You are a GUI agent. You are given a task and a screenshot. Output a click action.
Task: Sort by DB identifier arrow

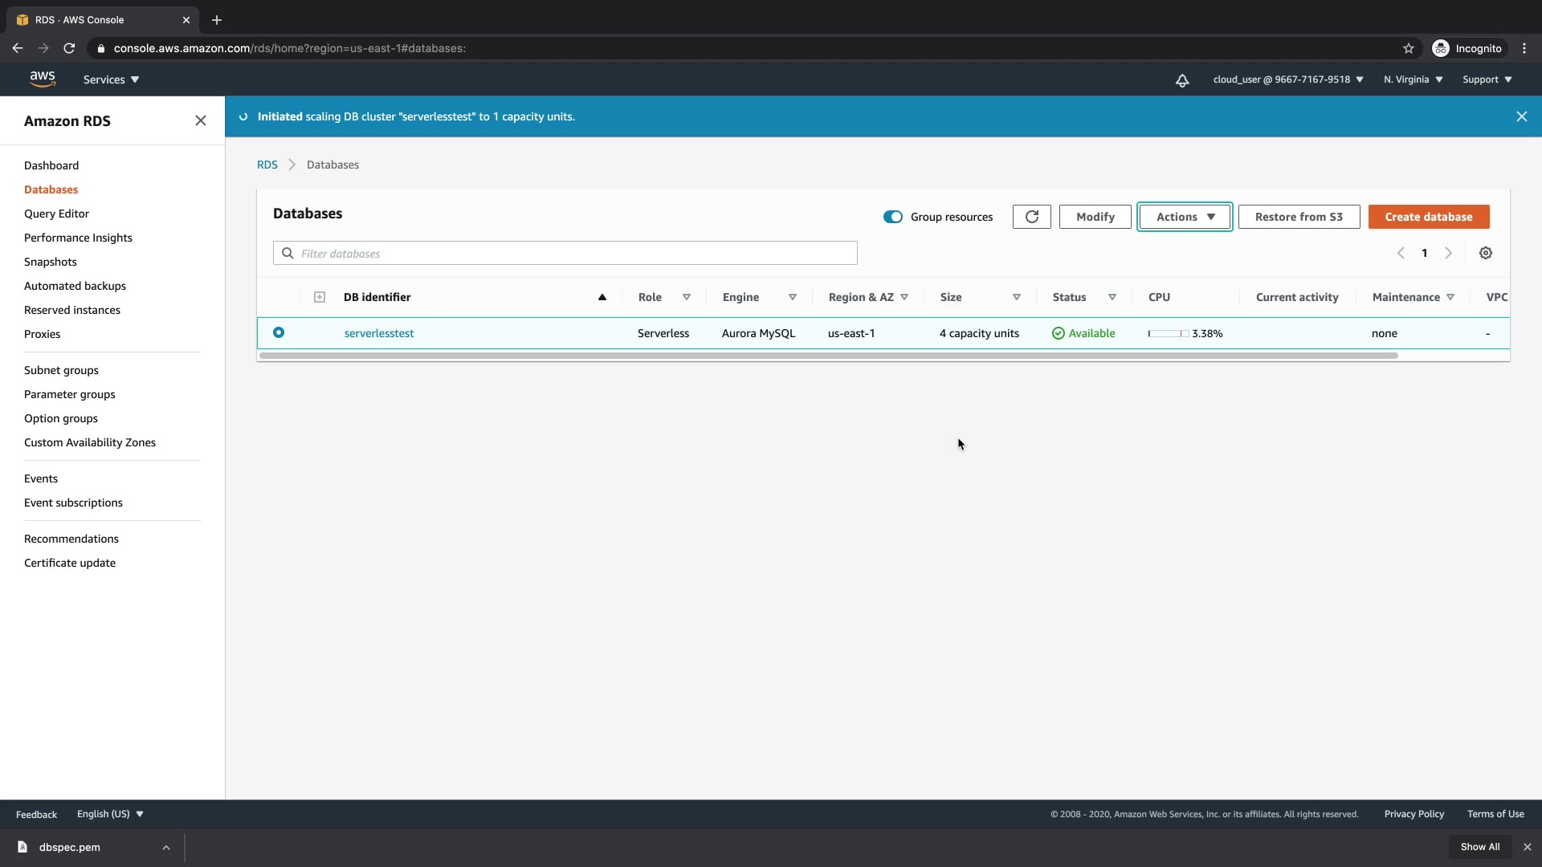tap(602, 297)
